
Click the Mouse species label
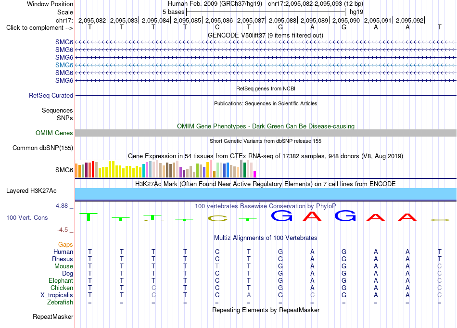pyautogui.click(x=63, y=266)
